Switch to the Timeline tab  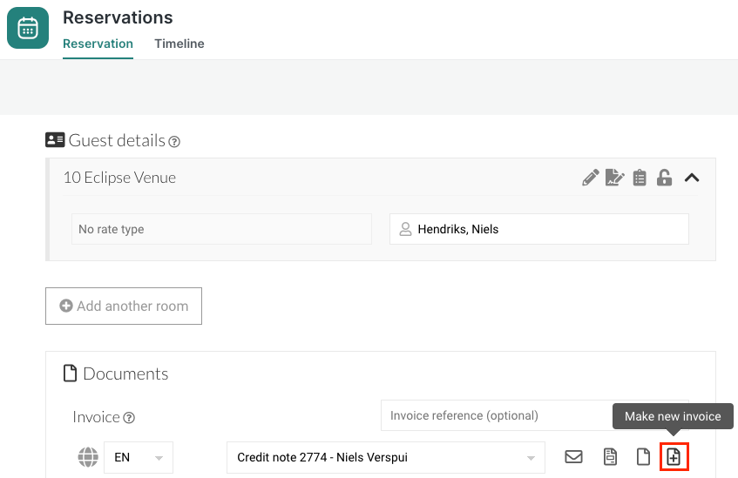(x=179, y=44)
